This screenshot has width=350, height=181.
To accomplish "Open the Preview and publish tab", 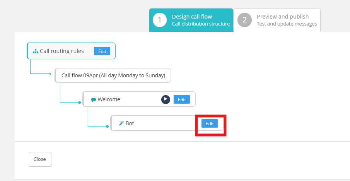I will click(x=283, y=17).
